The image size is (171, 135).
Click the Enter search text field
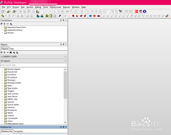pyautogui.click(x=34, y=65)
